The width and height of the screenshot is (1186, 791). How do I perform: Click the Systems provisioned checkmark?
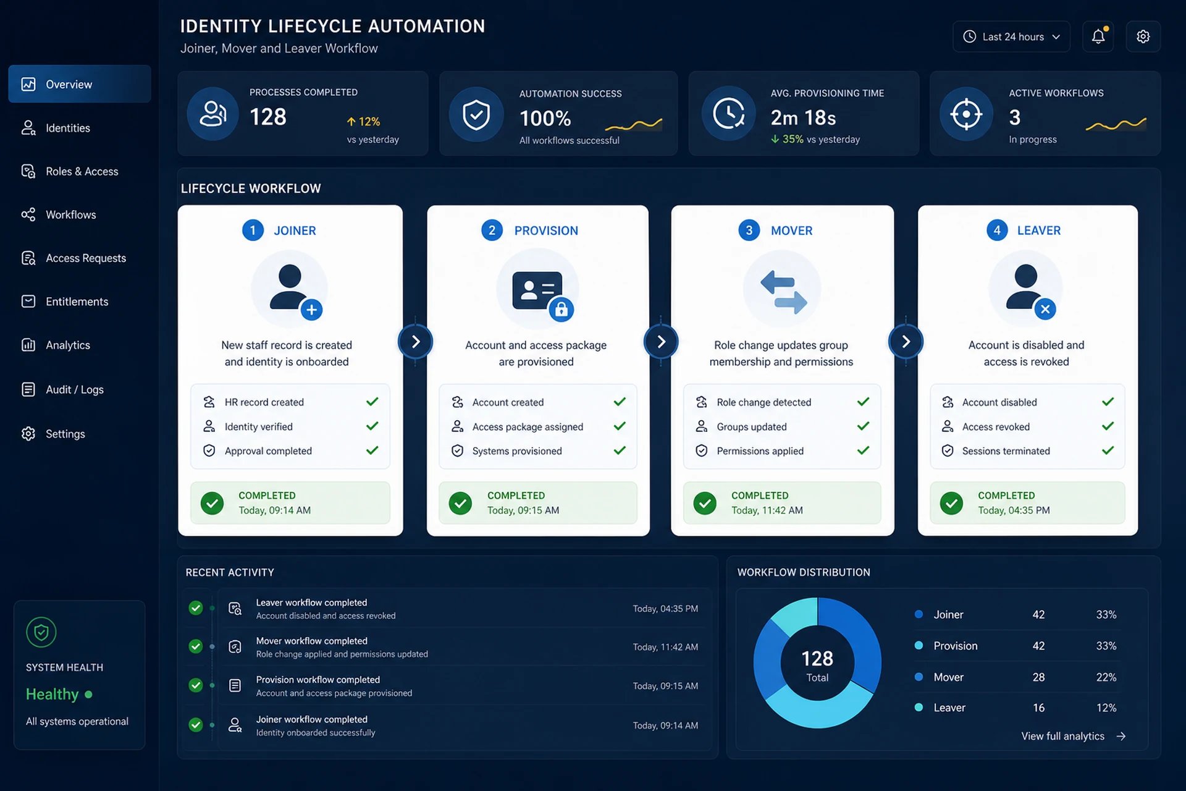pyautogui.click(x=620, y=450)
